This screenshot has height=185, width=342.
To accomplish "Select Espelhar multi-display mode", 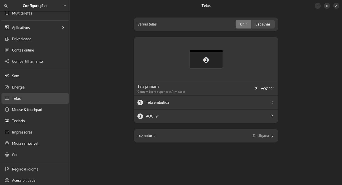I will click(x=263, y=24).
